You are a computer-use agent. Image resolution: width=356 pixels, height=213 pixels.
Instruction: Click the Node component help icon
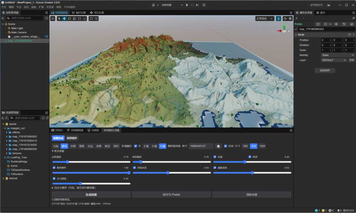point(349,35)
